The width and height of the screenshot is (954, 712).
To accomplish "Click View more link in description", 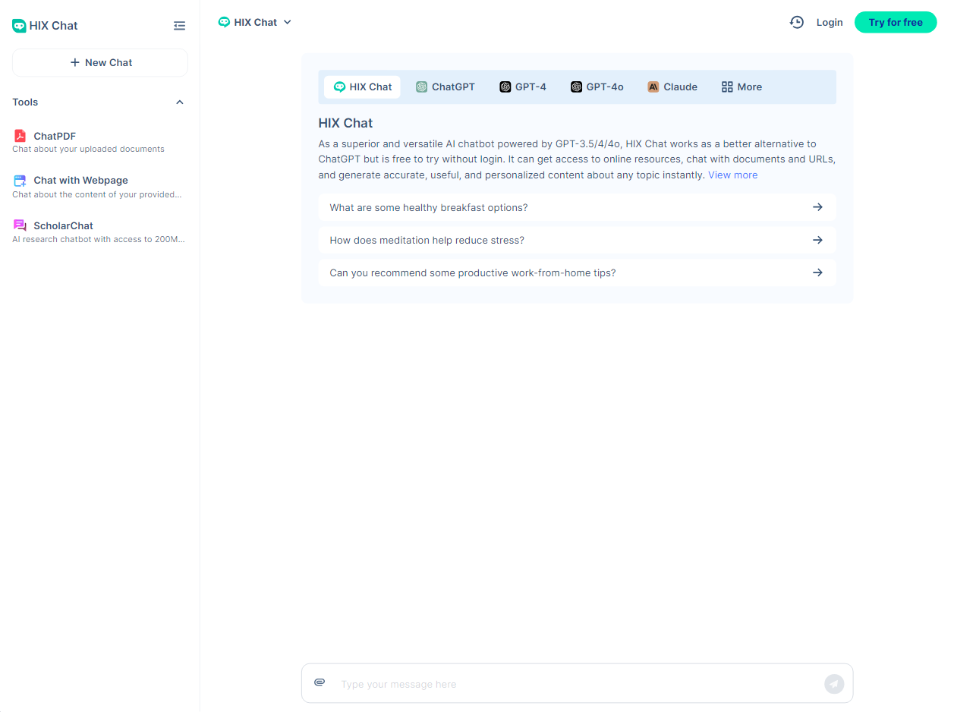I will (732, 175).
